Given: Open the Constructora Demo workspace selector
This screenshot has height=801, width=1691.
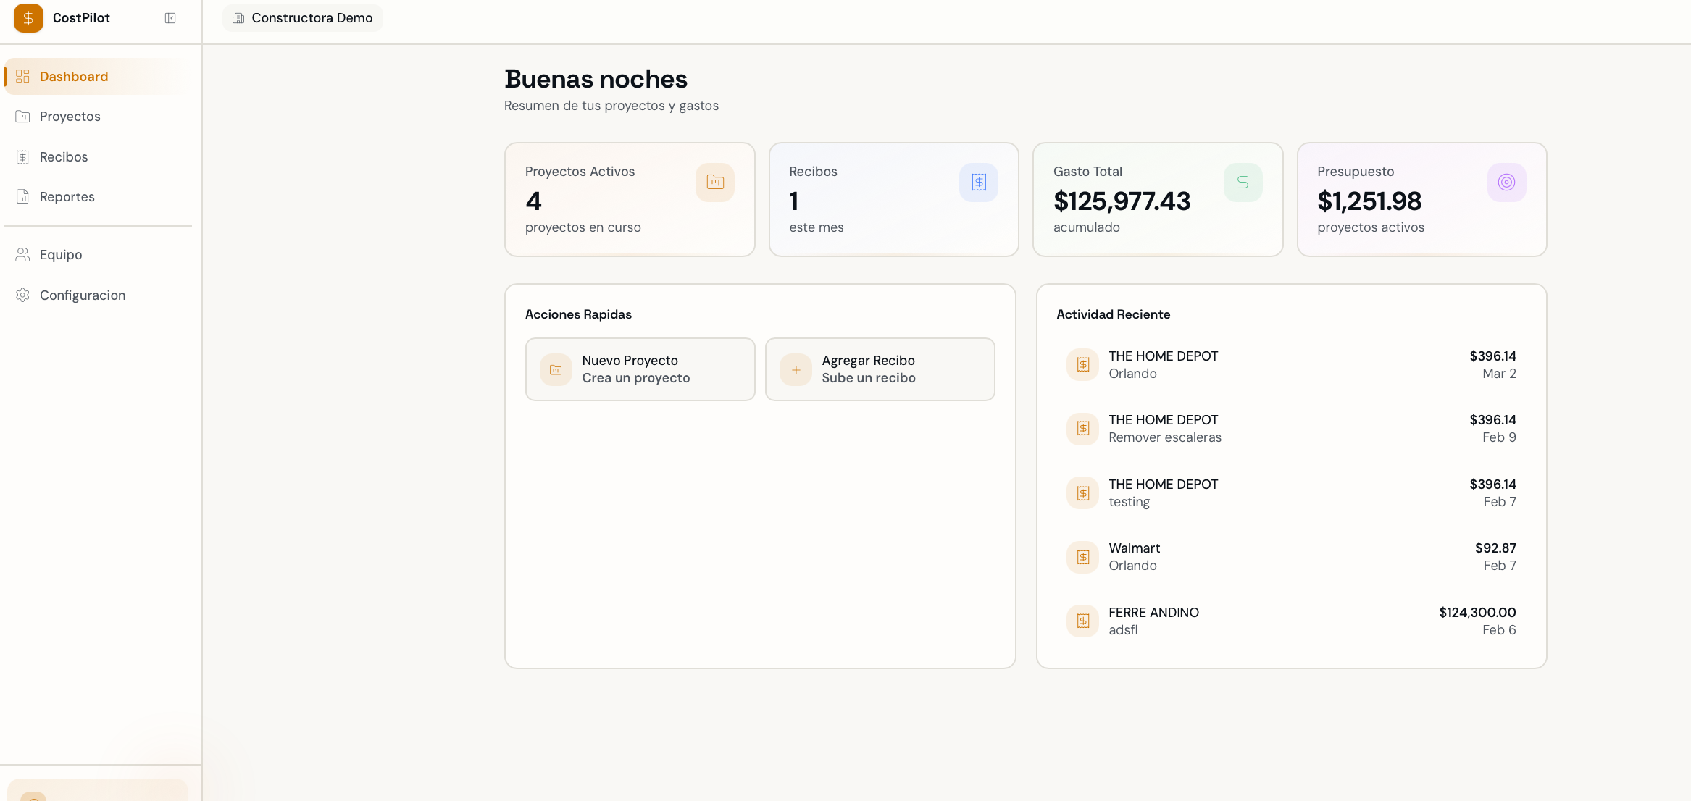Looking at the screenshot, I should pos(302,18).
